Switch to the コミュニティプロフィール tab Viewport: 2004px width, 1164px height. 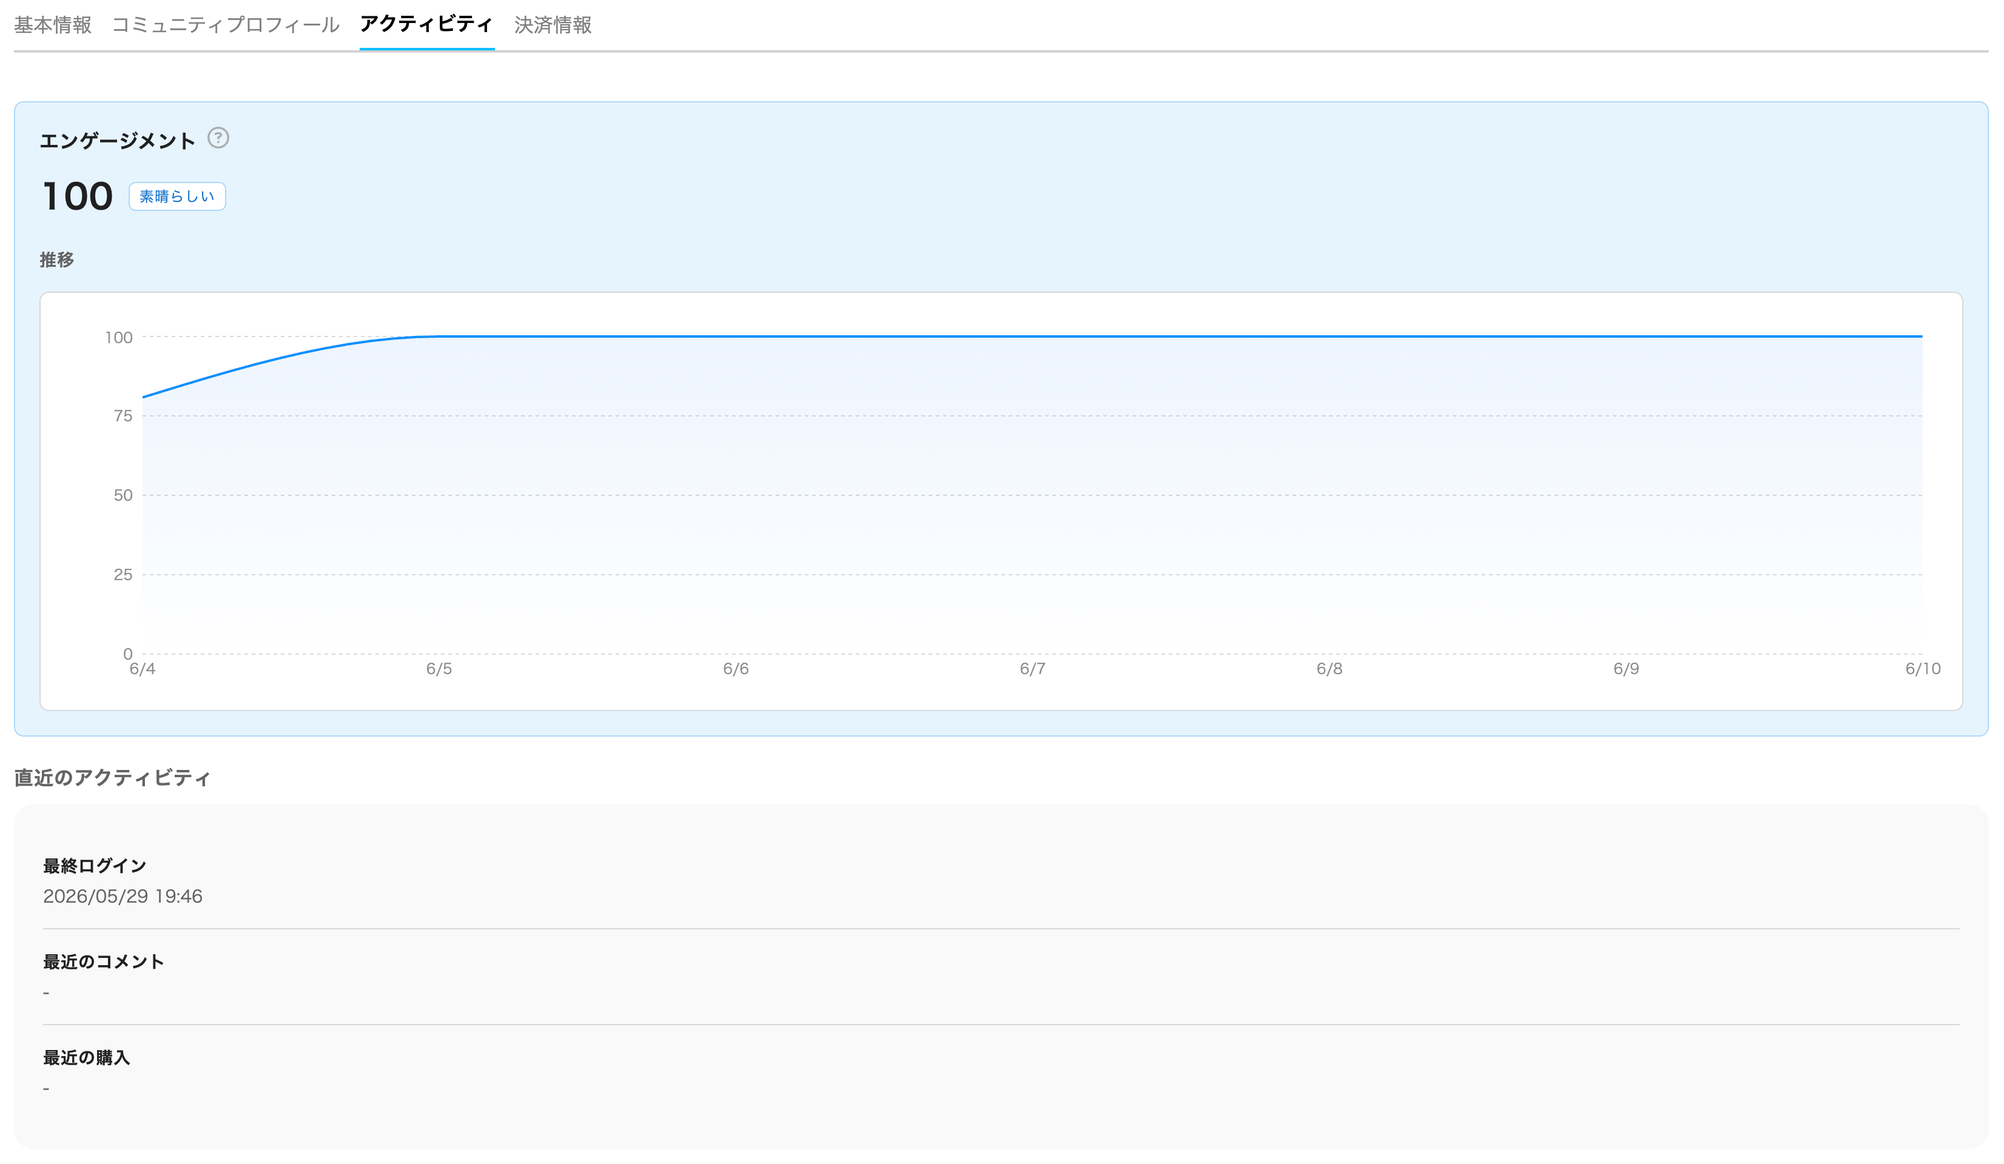point(226,25)
